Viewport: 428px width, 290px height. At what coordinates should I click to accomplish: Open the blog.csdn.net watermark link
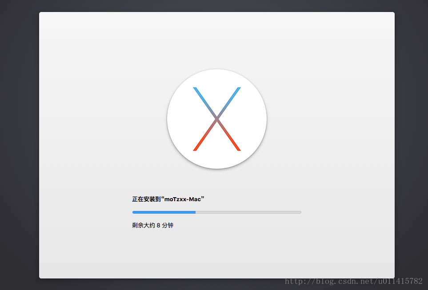[353, 281]
